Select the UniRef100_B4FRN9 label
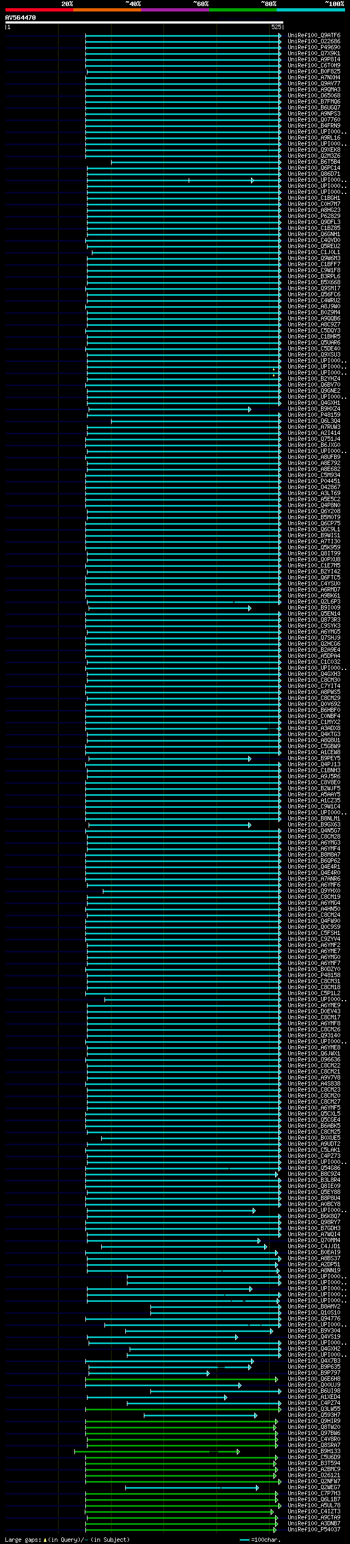Viewport: 350px width, 1544px height. tap(314, 126)
